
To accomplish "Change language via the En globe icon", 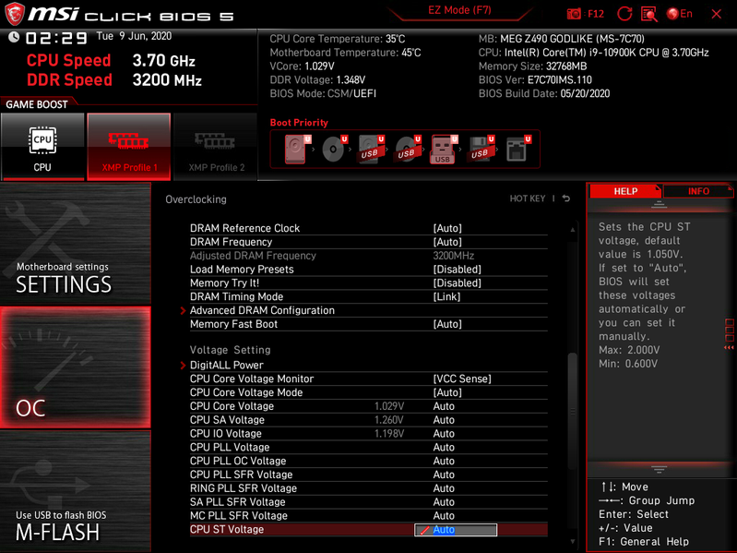I will click(679, 14).
